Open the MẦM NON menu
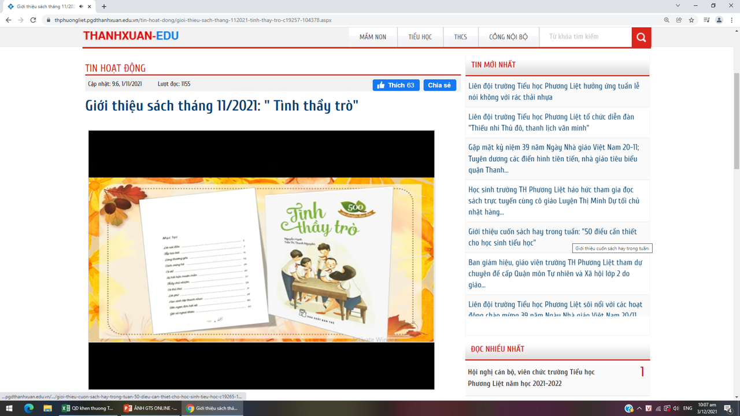This screenshot has height=416, width=740. tap(373, 37)
